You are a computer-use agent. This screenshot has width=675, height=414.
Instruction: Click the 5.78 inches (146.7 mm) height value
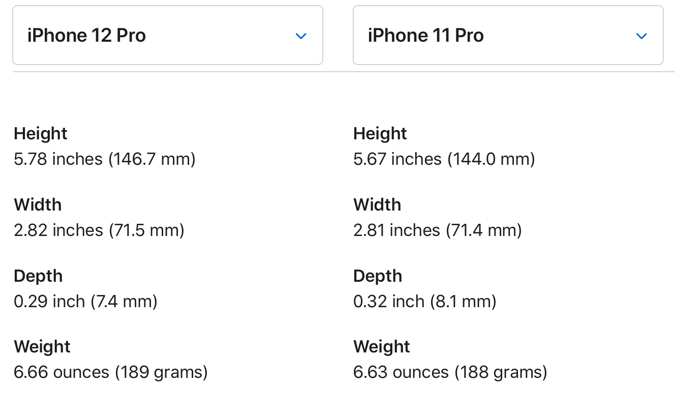[105, 159]
